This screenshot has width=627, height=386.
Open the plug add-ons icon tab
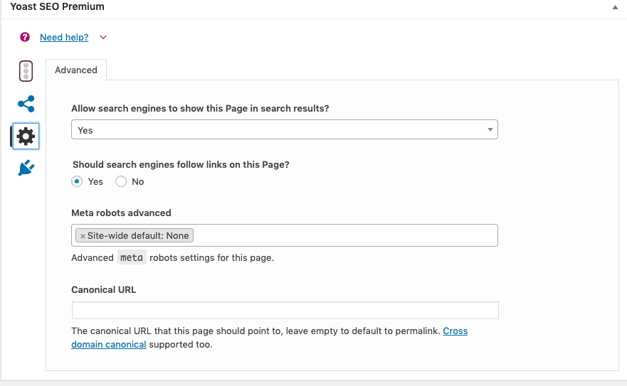pos(26,168)
